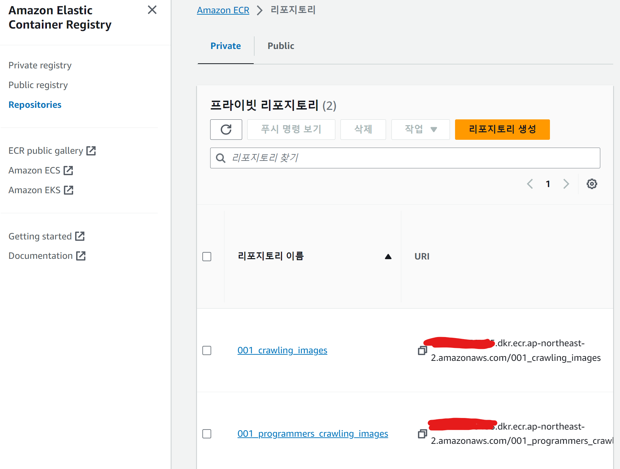The height and width of the screenshot is (469, 620).
Task: Select checkbox for 001_crawling_images
Action: pyautogui.click(x=207, y=350)
